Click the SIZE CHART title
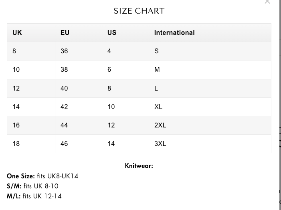281x210 pixels. pos(139,11)
